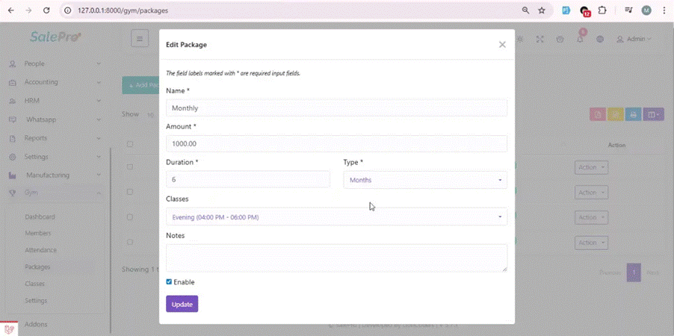The image size is (674, 336).
Task: Open the Type dropdown showing Months
Action: 424,180
